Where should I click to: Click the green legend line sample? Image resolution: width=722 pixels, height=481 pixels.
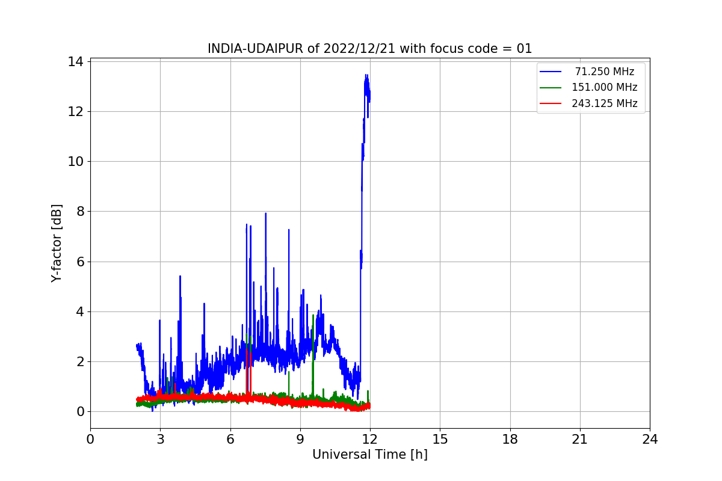coord(551,88)
